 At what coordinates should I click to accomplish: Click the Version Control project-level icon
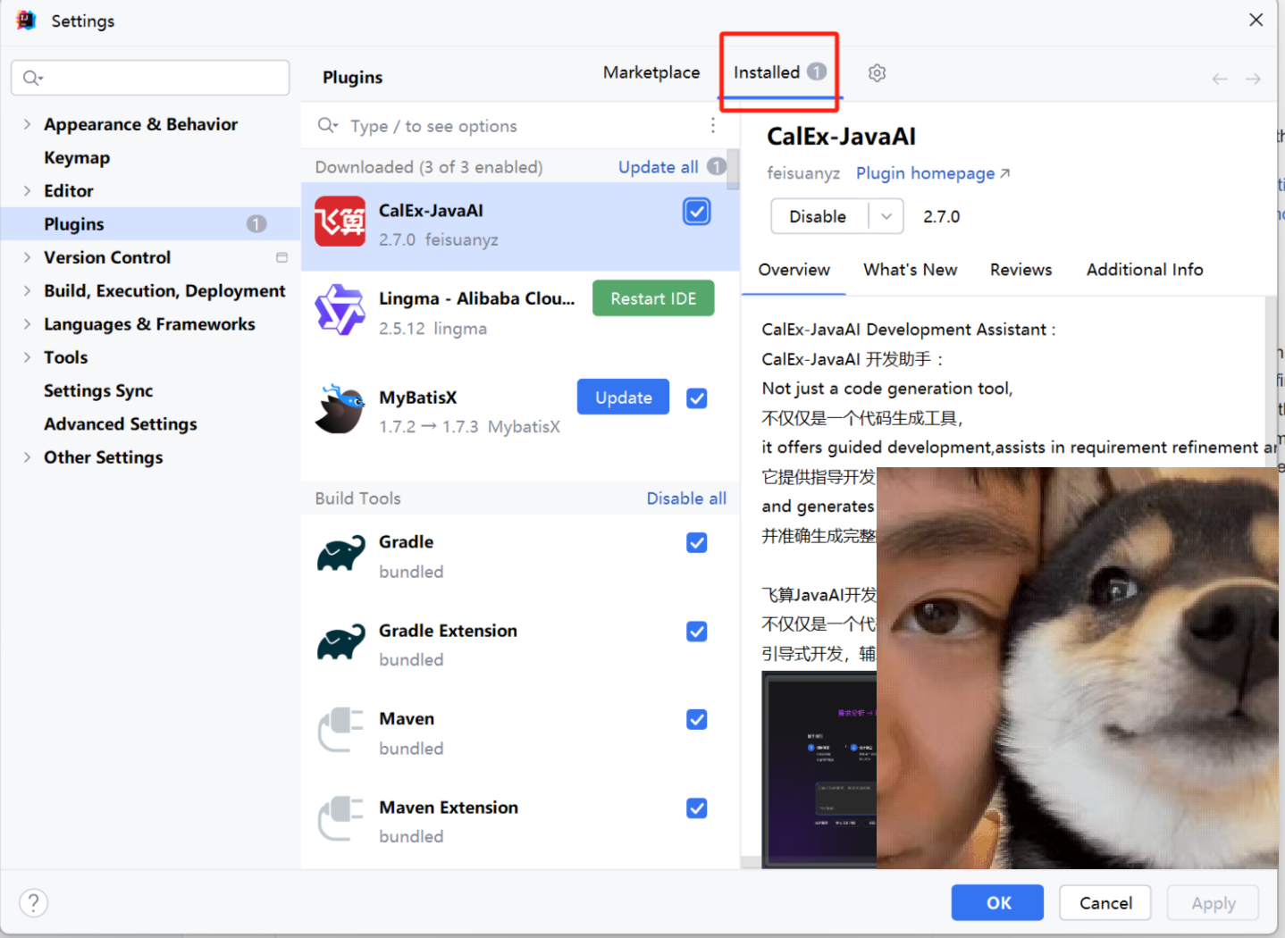click(281, 257)
